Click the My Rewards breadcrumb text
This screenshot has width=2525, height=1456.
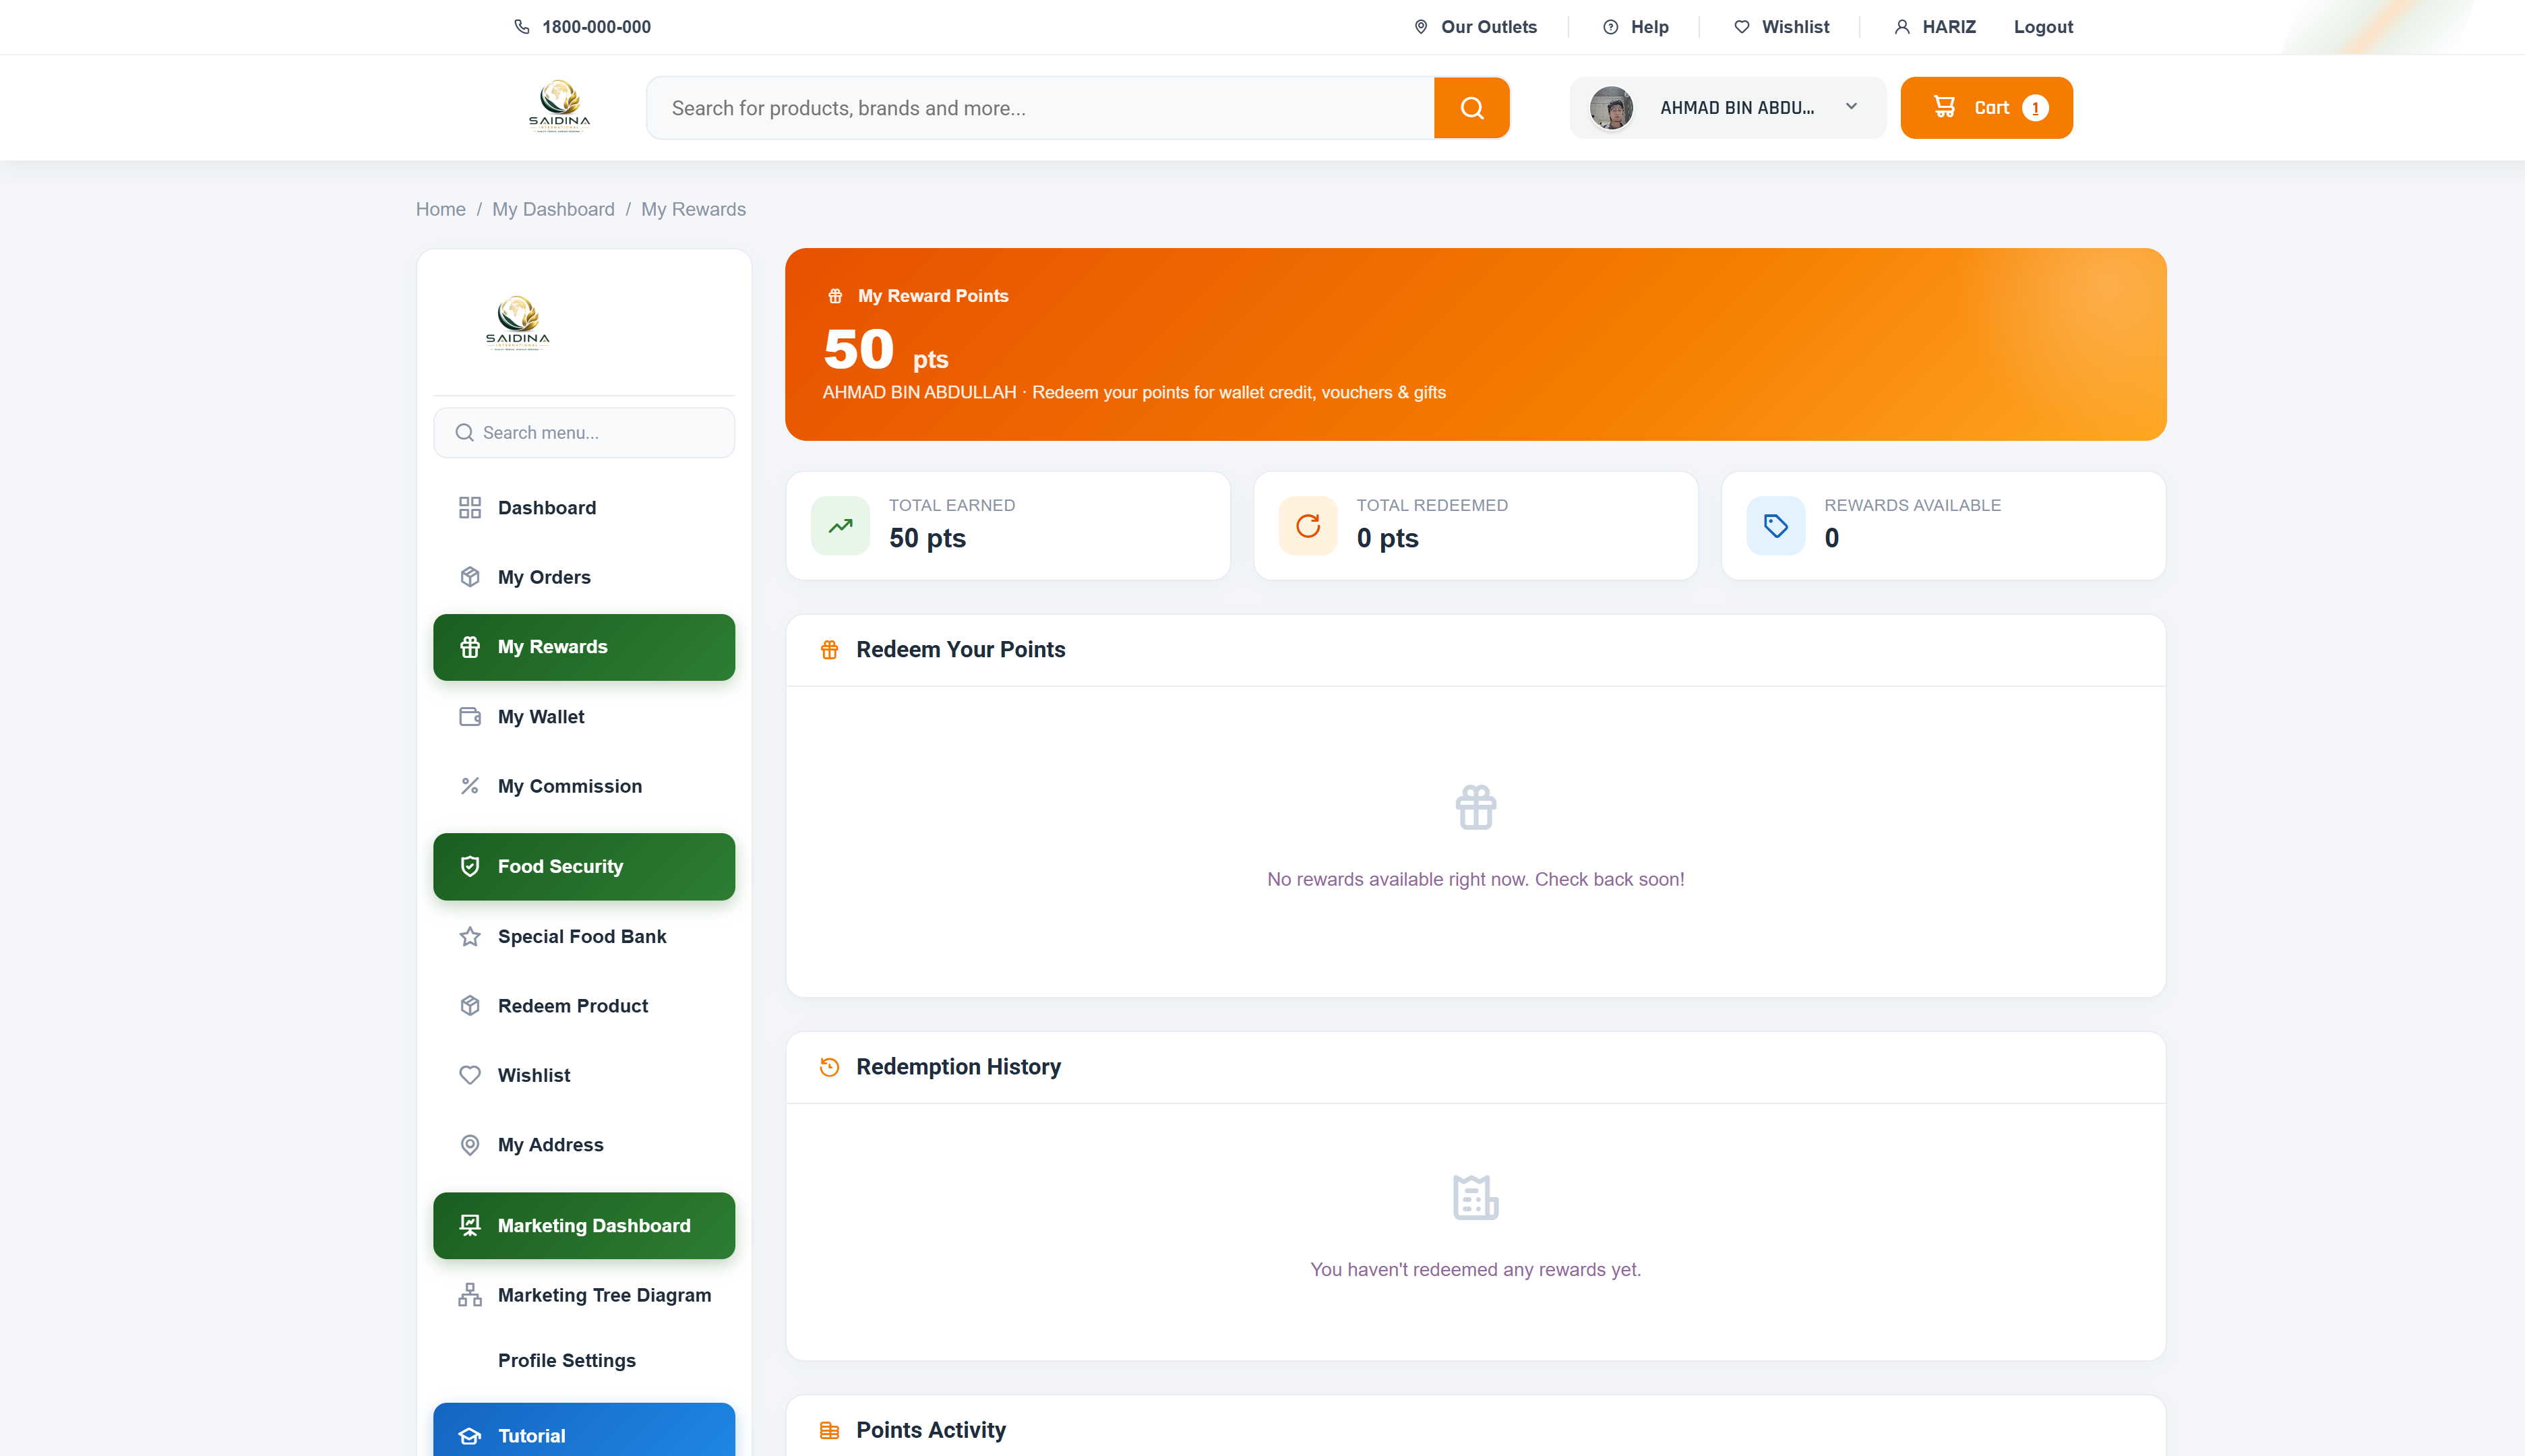pyautogui.click(x=693, y=209)
